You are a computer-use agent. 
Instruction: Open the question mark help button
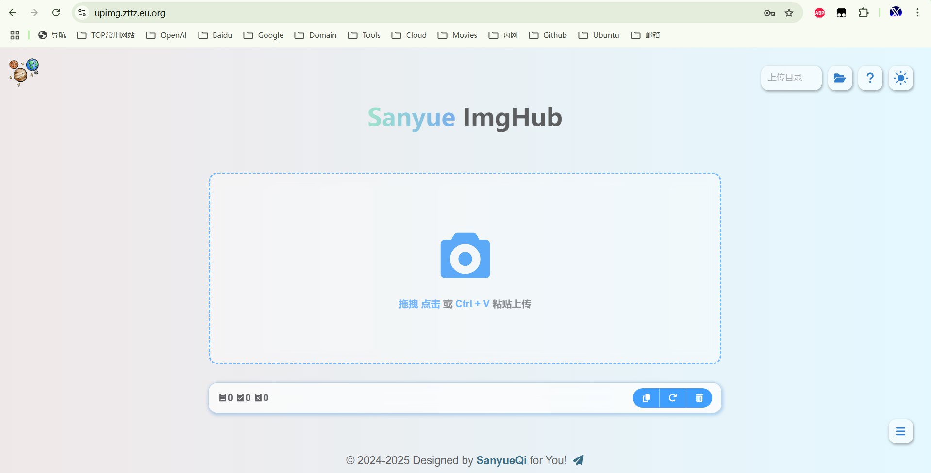[870, 78]
